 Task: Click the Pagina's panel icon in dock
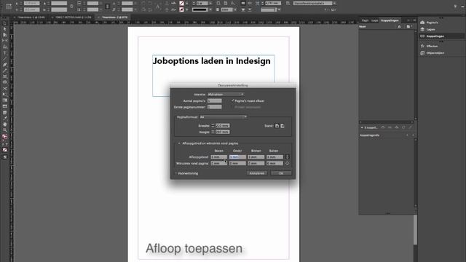pyautogui.click(x=422, y=23)
